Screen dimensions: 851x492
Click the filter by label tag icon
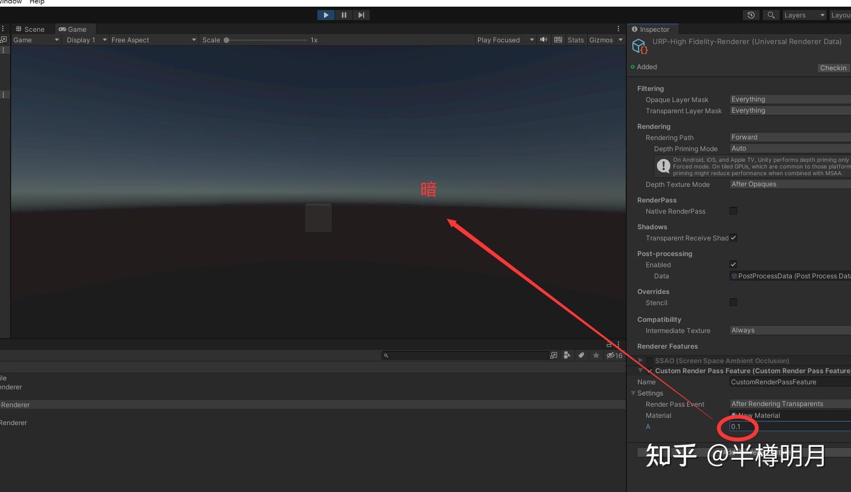click(582, 355)
